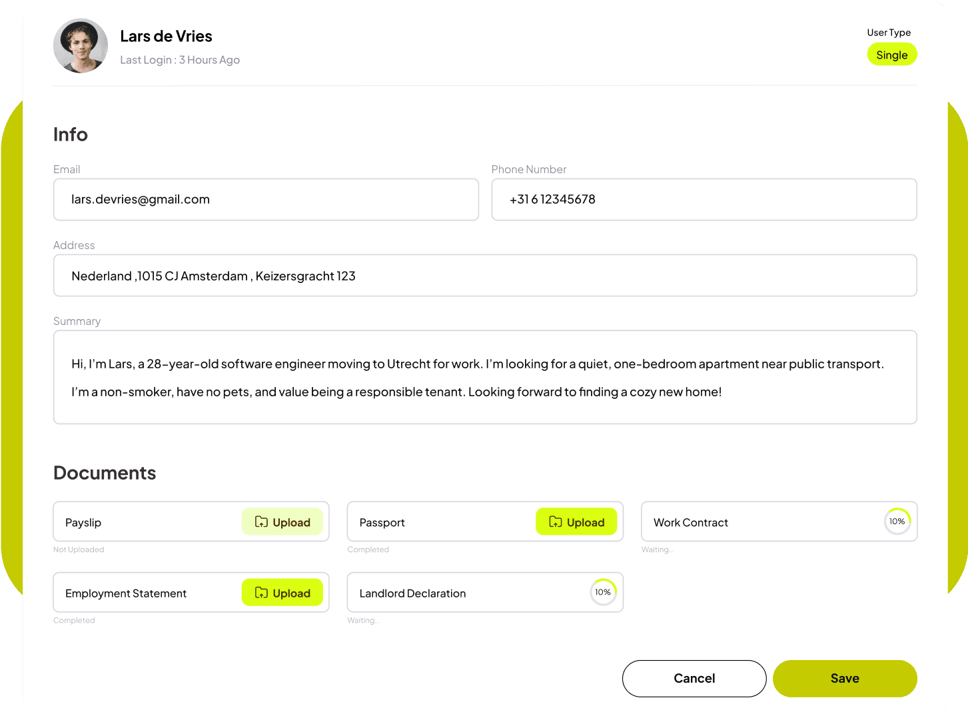Click the Work Contract document label

coord(691,523)
